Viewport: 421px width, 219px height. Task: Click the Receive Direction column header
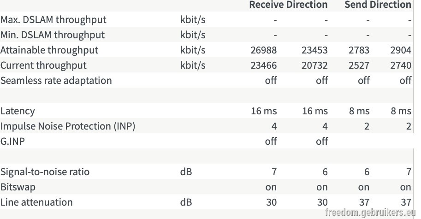point(288,5)
